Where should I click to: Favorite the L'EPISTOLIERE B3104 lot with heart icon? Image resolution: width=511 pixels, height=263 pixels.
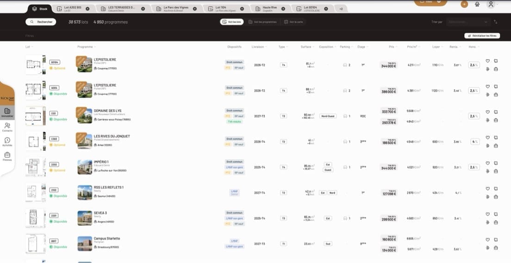click(487, 61)
